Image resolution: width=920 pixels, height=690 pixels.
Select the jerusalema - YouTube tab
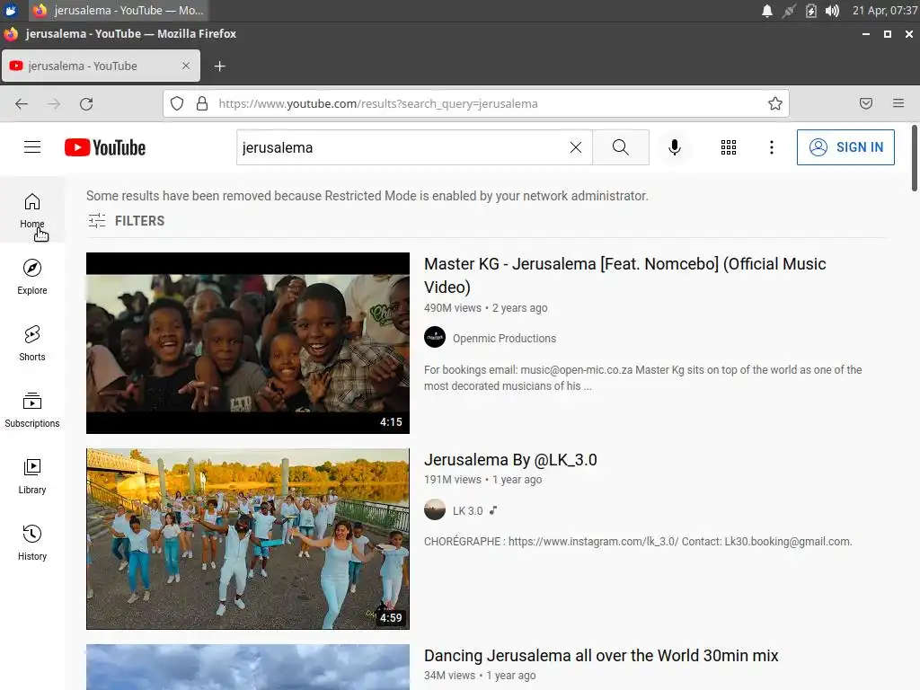[101, 66]
